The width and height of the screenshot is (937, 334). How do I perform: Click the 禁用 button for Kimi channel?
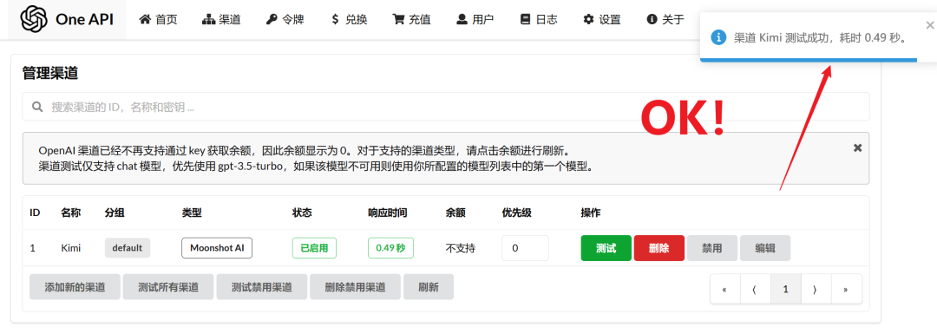coord(711,248)
